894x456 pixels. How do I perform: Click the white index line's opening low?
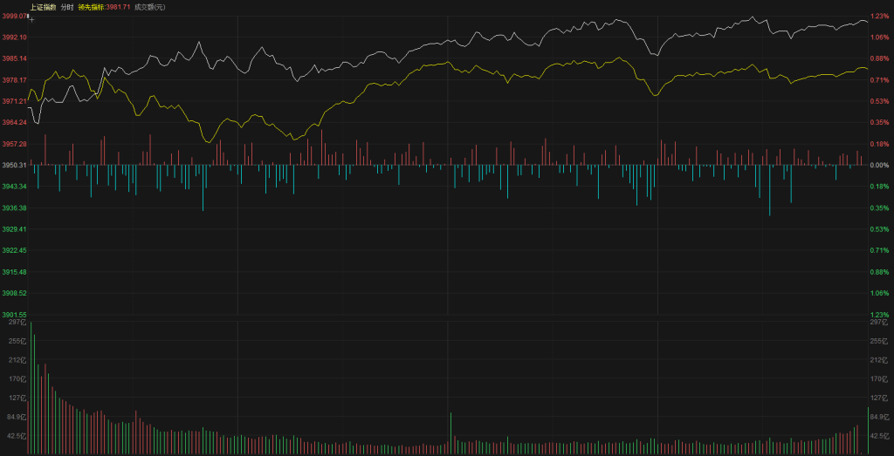pos(37,124)
